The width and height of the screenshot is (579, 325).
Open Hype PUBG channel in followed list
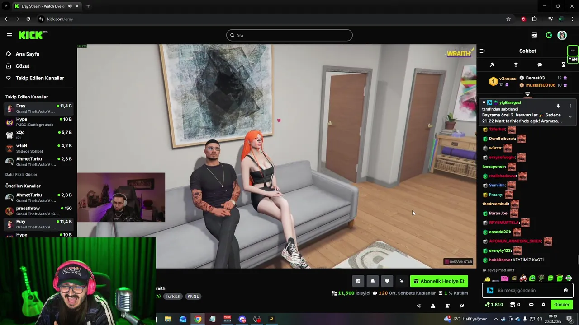(38, 122)
